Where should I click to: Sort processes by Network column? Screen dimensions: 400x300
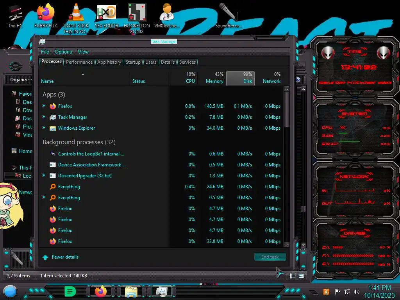(269, 78)
